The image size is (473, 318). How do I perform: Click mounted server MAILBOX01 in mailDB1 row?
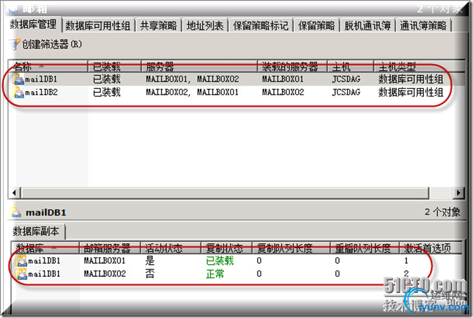point(283,79)
